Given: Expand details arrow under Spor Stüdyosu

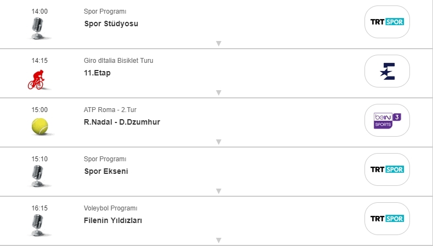Looking at the screenshot, I should click(x=218, y=43).
